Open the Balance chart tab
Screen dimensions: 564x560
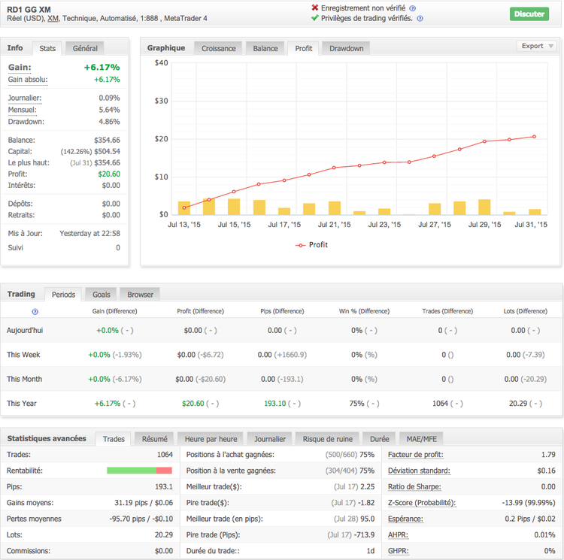coord(265,48)
